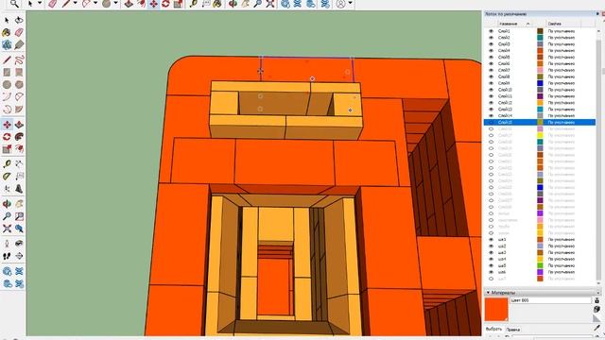
Task: Select layer name Слой4
Action: [504, 51]
